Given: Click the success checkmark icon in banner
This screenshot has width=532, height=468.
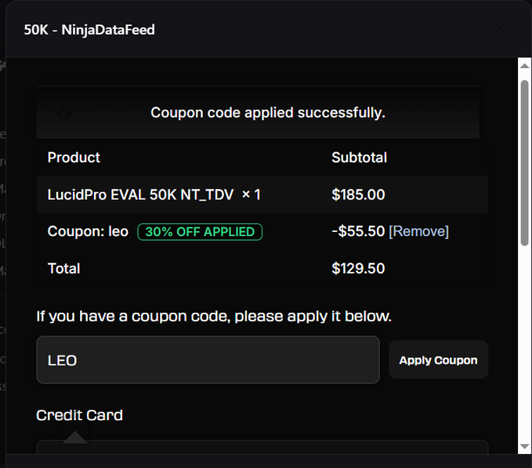Looking at the screenshot, I should 64,112.
